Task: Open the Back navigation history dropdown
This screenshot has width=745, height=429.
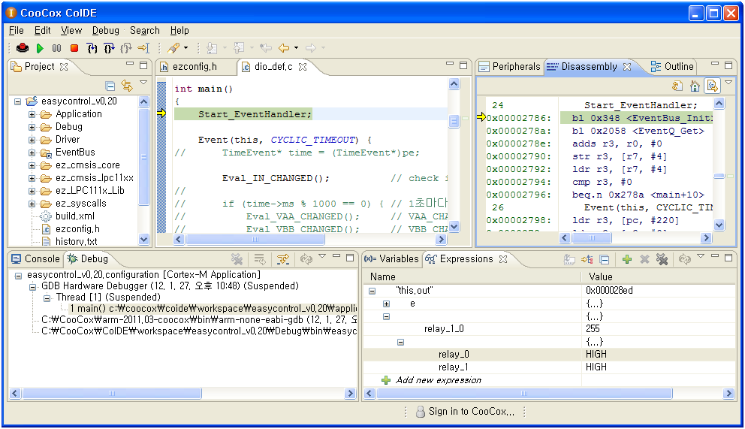Action: tap(296, 48)
